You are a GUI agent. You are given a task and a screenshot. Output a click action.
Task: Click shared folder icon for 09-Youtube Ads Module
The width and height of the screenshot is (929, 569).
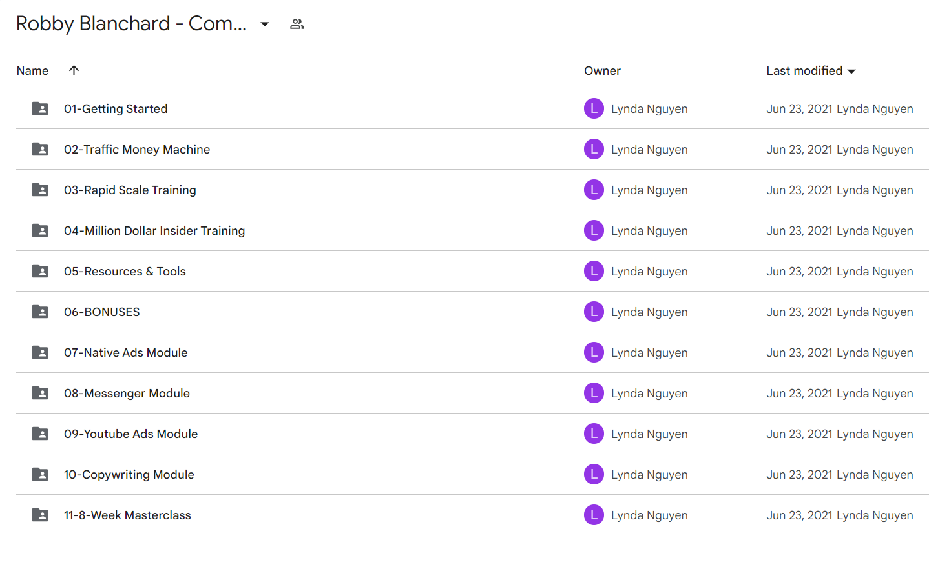point(40,434)
